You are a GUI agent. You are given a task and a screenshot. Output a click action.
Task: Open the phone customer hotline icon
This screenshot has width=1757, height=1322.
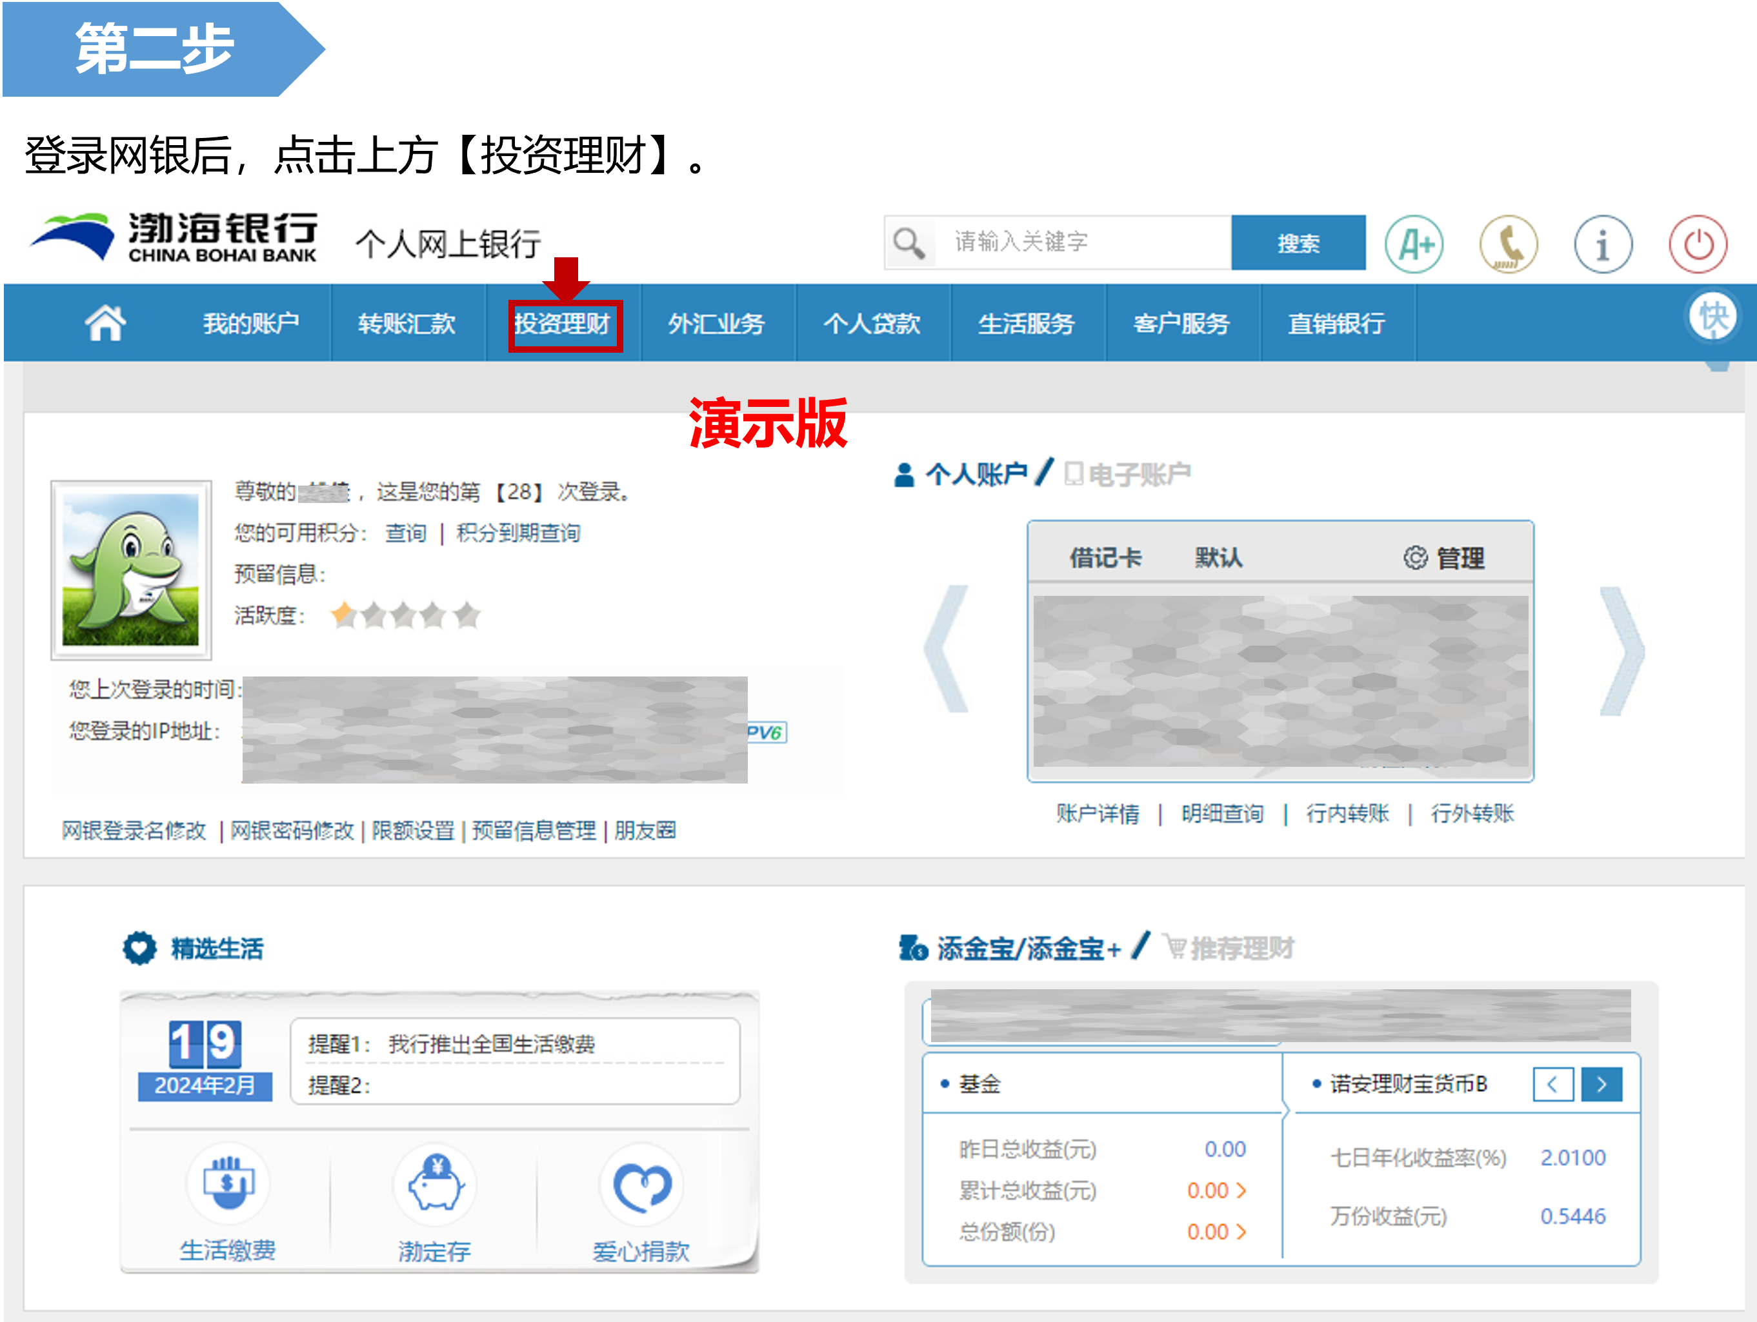click(1509, 244)
